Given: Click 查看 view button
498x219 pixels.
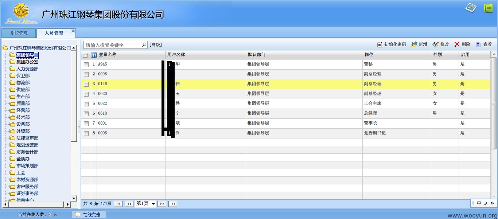Looking at the screenshot, I should (x=484, y=44).
